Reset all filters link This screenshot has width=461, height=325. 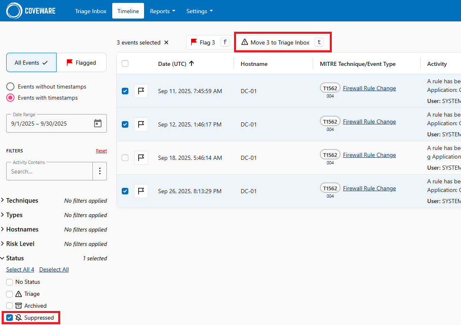click(101, 151)
